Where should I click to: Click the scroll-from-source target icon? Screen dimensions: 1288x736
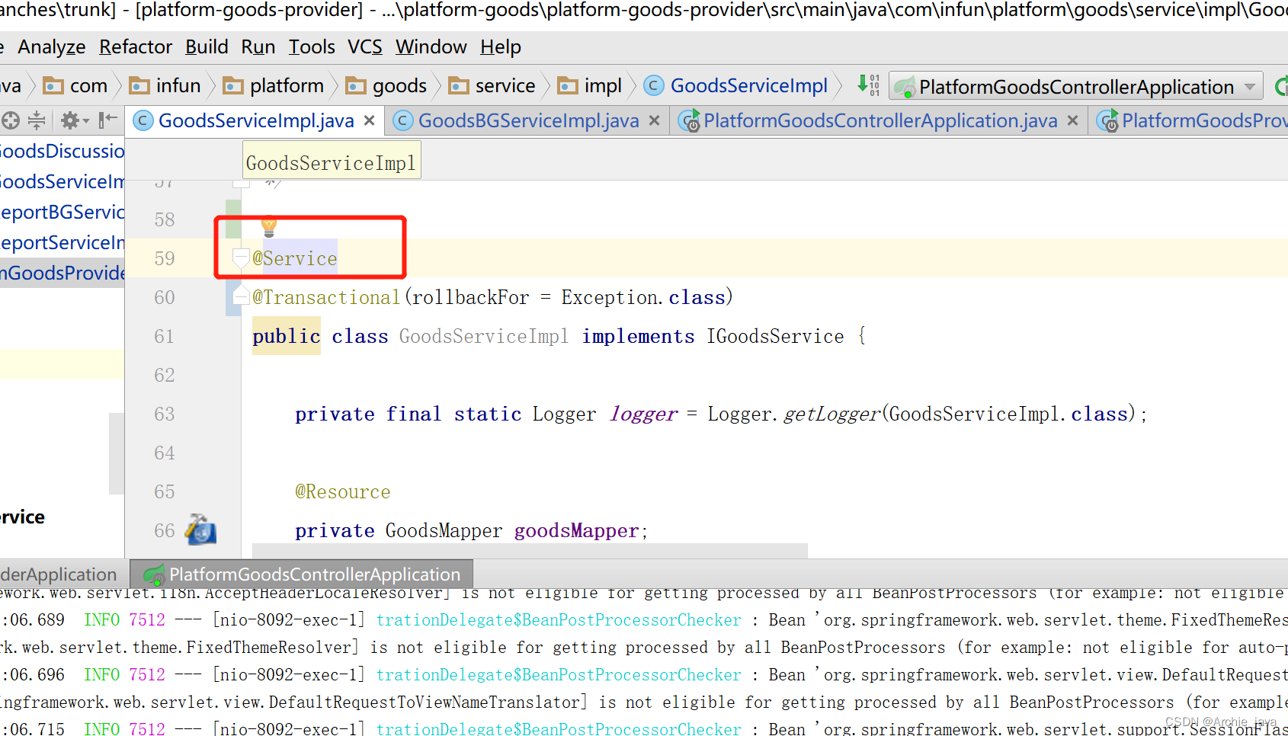click(x=10, y=120)
